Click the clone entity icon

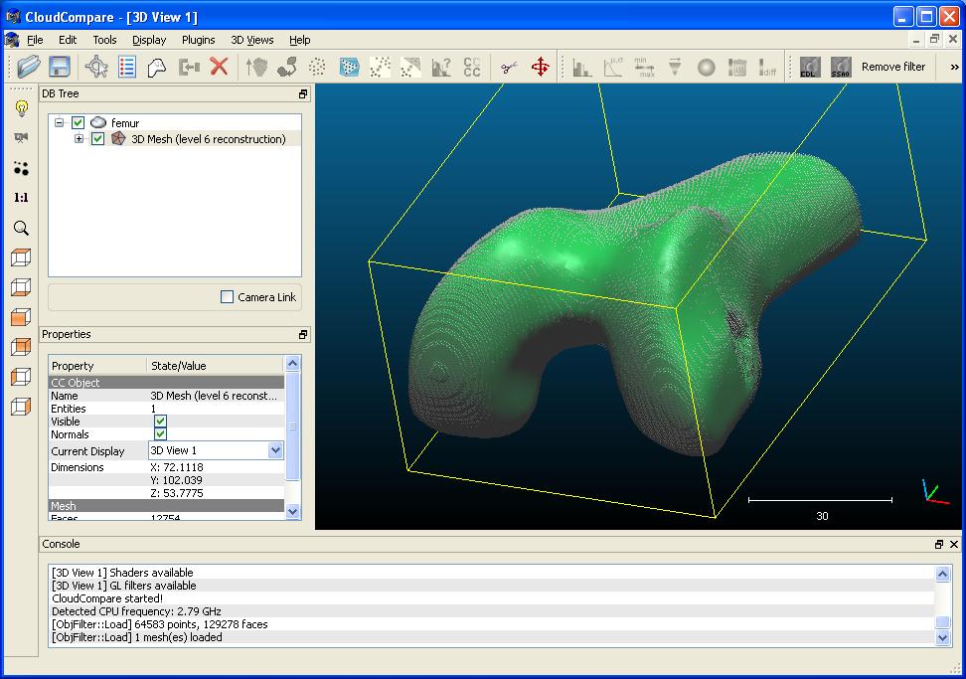(x=156, y=67)
